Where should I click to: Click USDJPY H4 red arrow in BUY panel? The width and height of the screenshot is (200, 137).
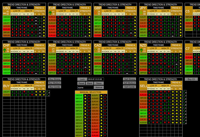(24, 92)
